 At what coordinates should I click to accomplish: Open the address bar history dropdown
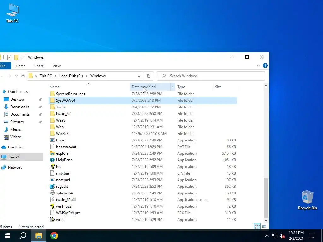[x=139, y=76]
